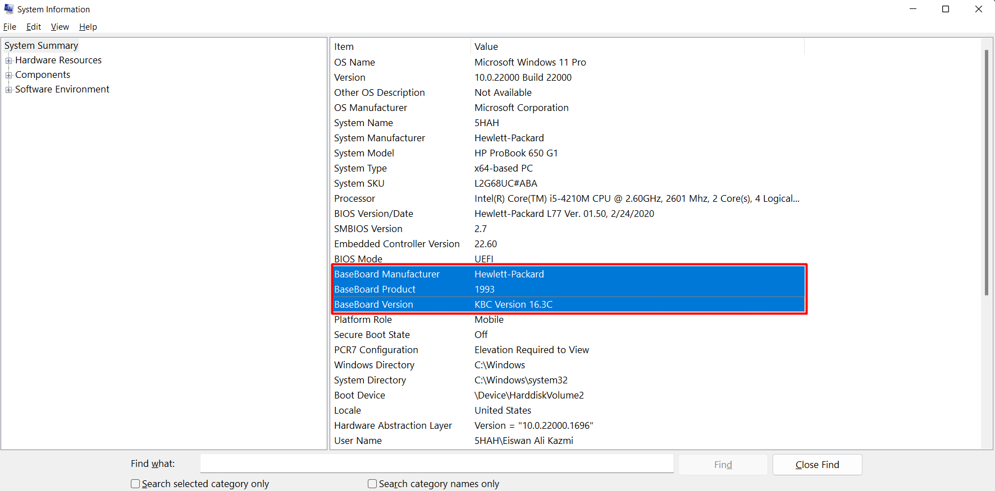The height and width of the screenshot is (491, 995).
Task: Select the Embedded Controller Version row
Action: [x=568, y=244]
